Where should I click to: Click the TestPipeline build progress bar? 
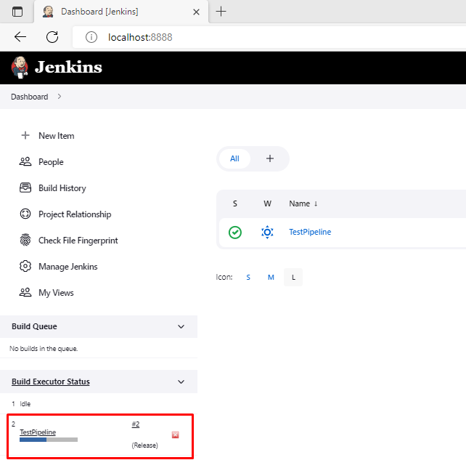click(x=49, y=440)
